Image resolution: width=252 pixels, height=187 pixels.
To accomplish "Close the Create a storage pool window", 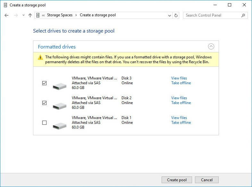I will tap(244, 5).
